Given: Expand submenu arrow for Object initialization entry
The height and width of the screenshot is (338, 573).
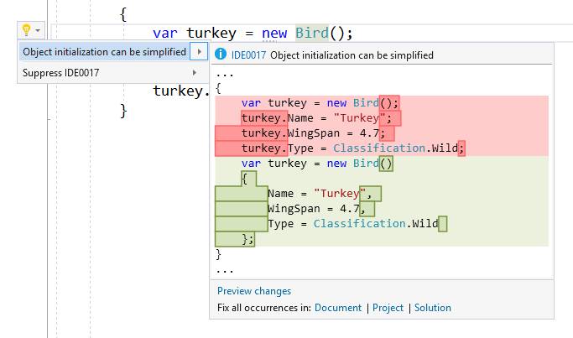Looking at the screenshot, I should tap(199, 52).
